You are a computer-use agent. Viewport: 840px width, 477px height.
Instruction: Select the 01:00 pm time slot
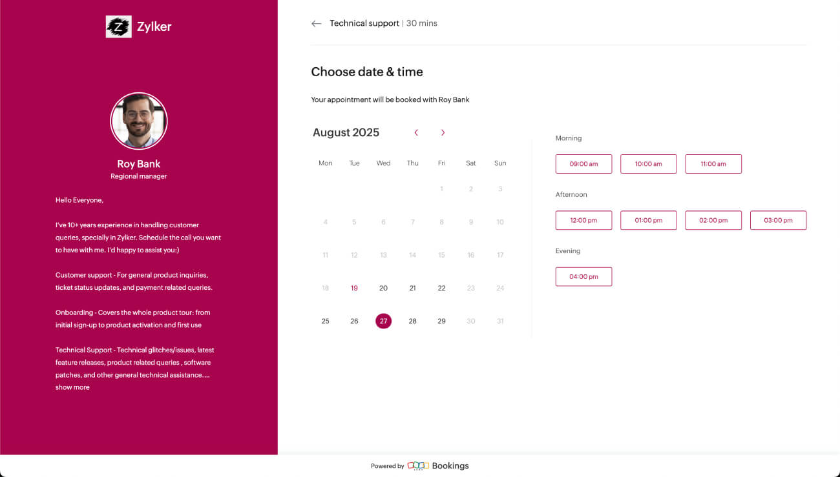click(648, 220)
